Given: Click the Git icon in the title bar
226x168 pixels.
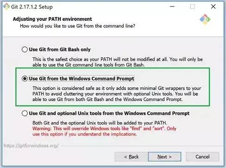Looking at the screenshot, I should coord(6,6).
